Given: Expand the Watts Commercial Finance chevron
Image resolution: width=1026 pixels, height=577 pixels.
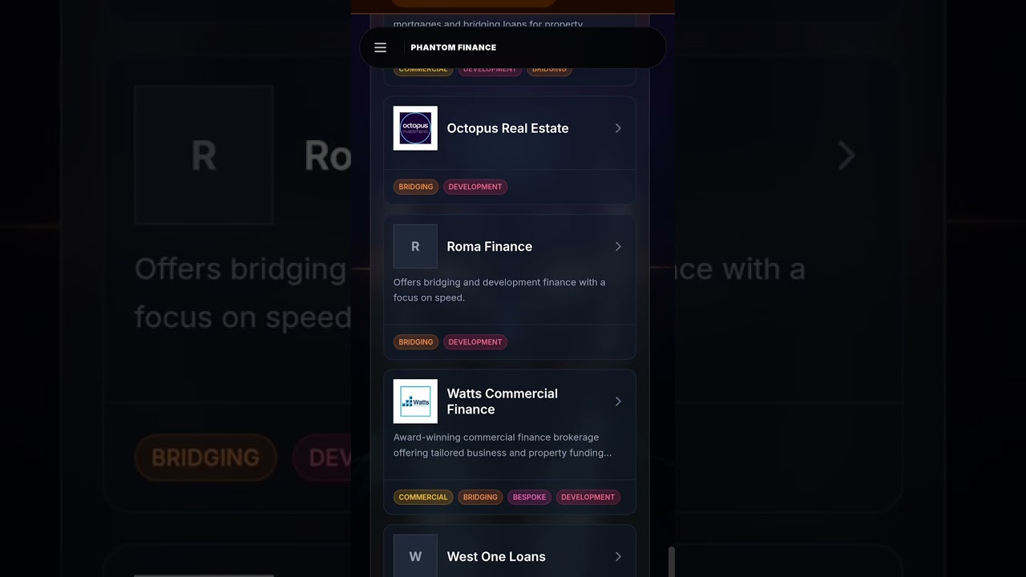Looking at the screenshot, I should (x=618, y=401).
